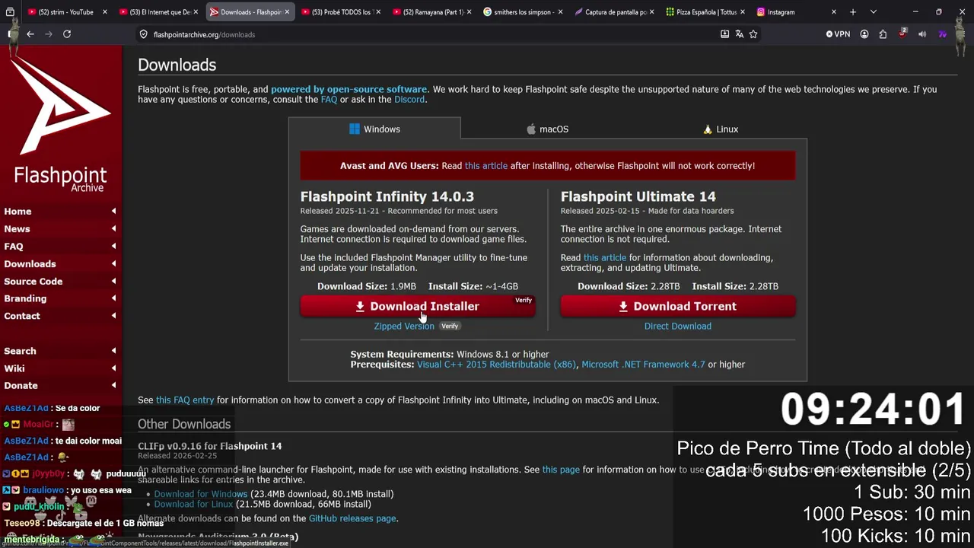
Task: Switch to the strim - YouTube tab
Action: (65, 12)
